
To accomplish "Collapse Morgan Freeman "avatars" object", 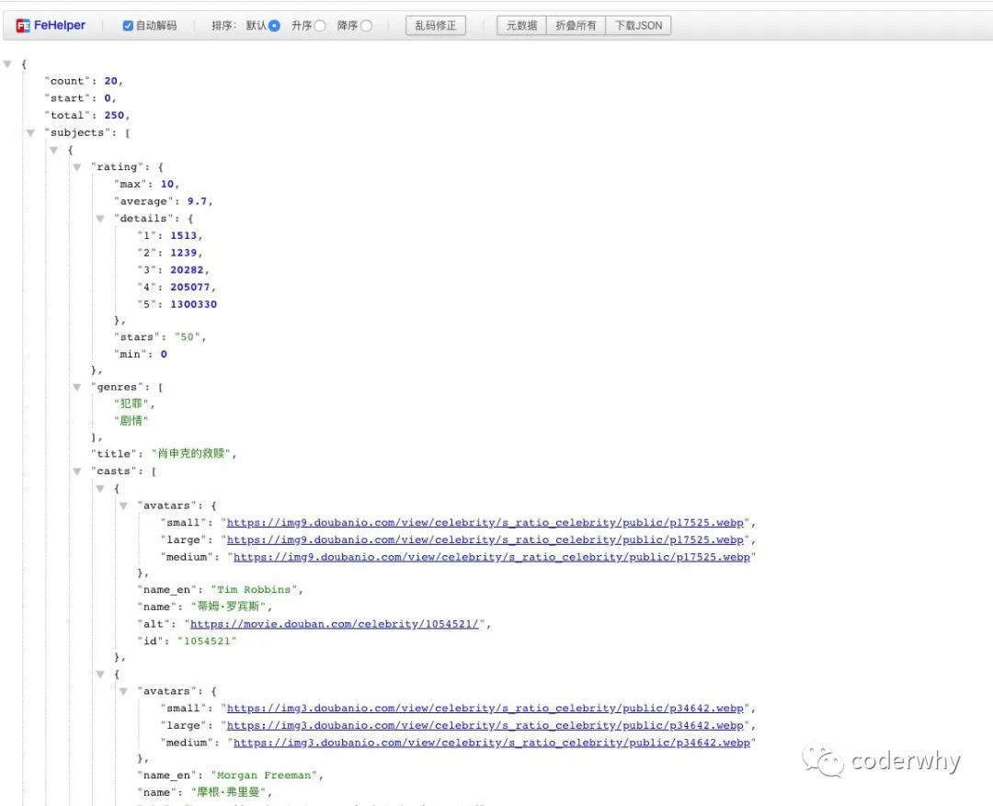I will click(x=123, y=691).
